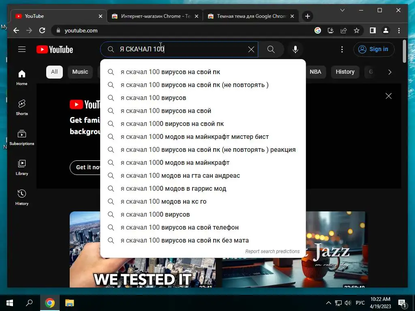Screen dimensions: 415x311
Task: Choose suggestion 'я скачал 1000 модов в гаррис мод'
Action: click(x=203, y=189)
